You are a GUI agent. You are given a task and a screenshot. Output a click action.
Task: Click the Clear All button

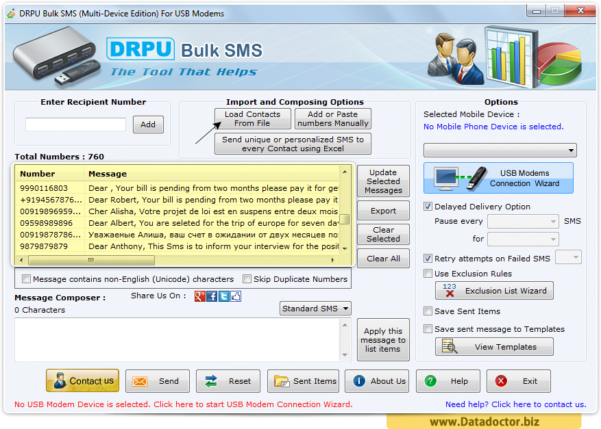click(383, 259)
